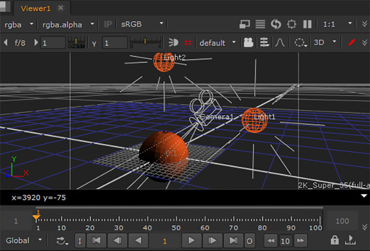
Task: Click the region of interest icon
Action: coord(292,24)
